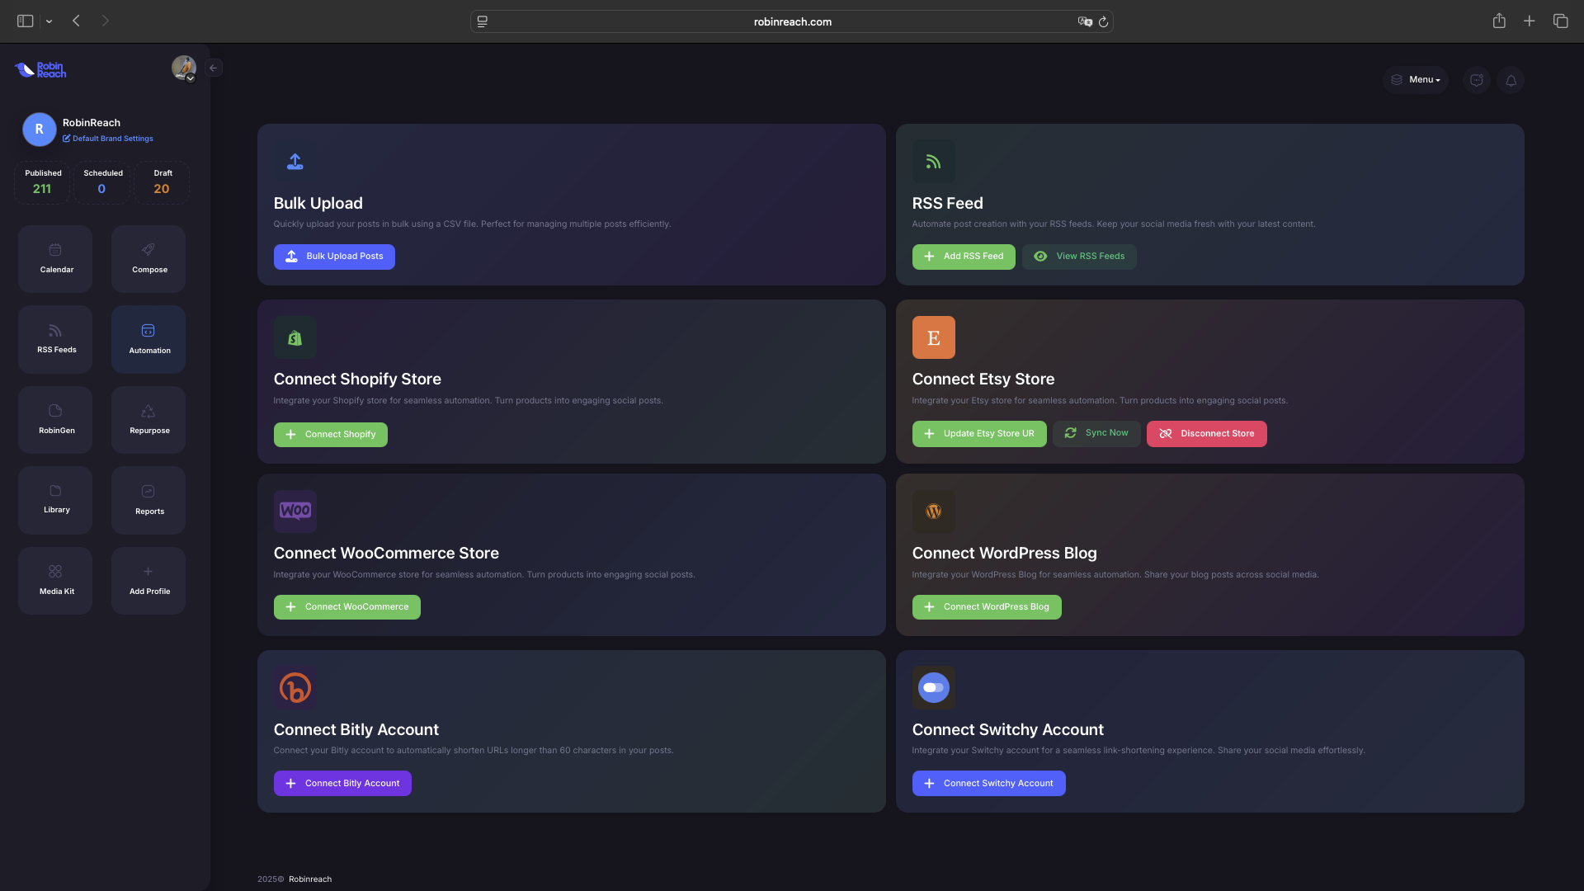Screen dimensions: 1584x891
Task: Click the notifications bell icon
Action: coord(1511,80)
